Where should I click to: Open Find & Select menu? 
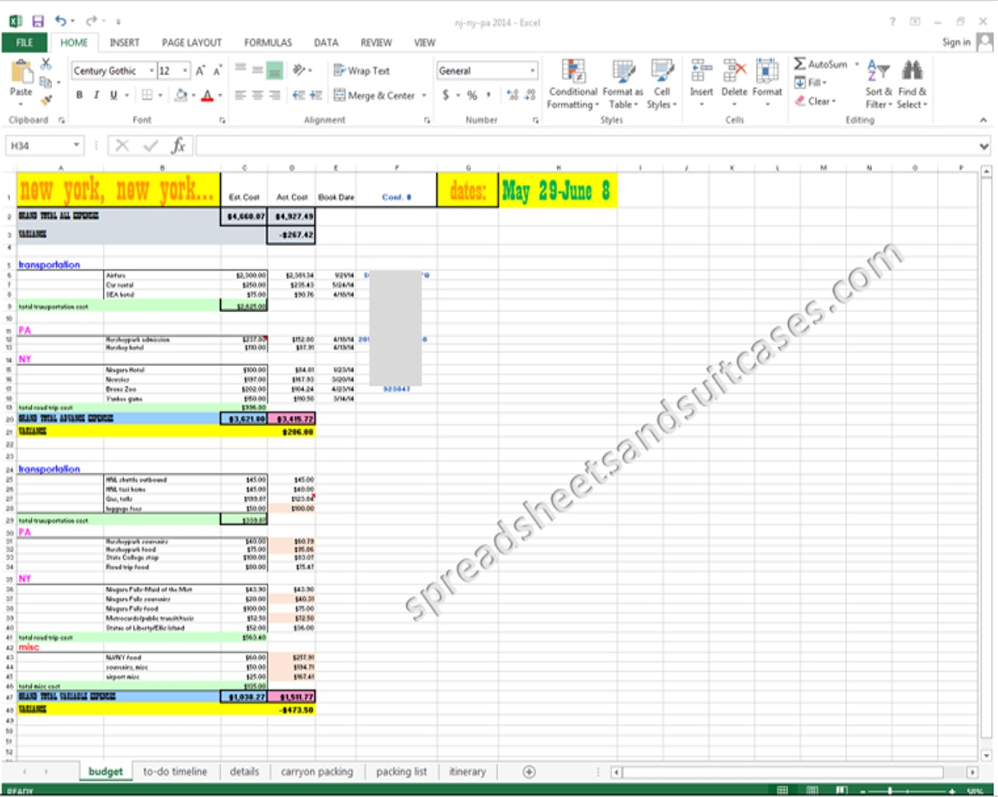(x=912, y=83)
